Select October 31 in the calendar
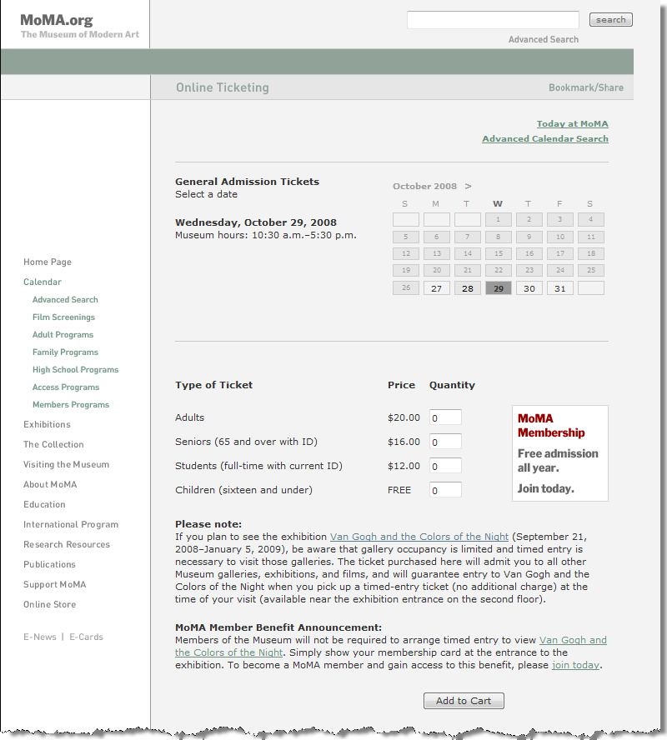This screenshot has width=667, height=740. (559, 288)
